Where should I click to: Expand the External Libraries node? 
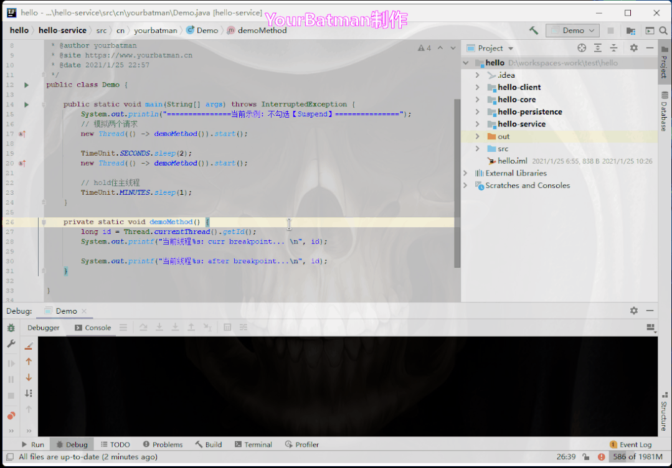tap(465, 173)
